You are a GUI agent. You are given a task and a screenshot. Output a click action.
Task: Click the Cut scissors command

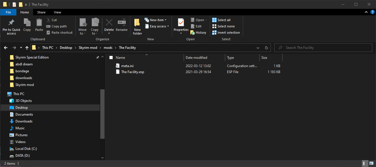[x=52, y=20]
